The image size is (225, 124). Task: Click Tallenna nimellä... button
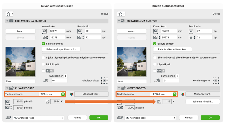pos(203,101)
